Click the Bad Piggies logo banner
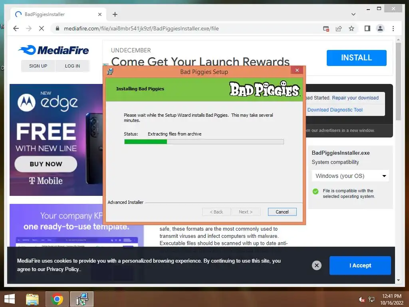 pos(264,89)
